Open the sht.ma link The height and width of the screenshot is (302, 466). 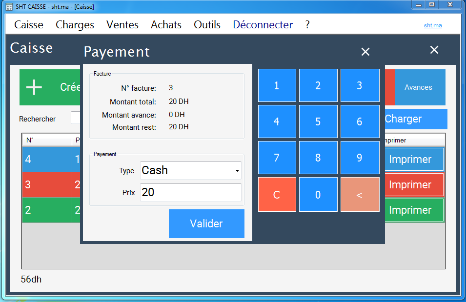tap(432, 25)
